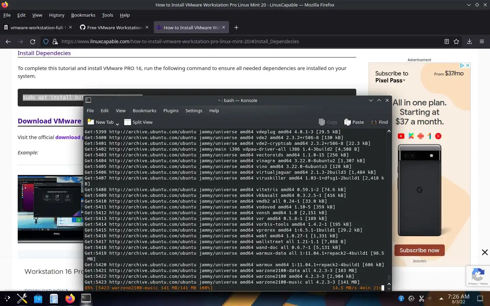Open Firefox Tools menu

coord(108,15)
